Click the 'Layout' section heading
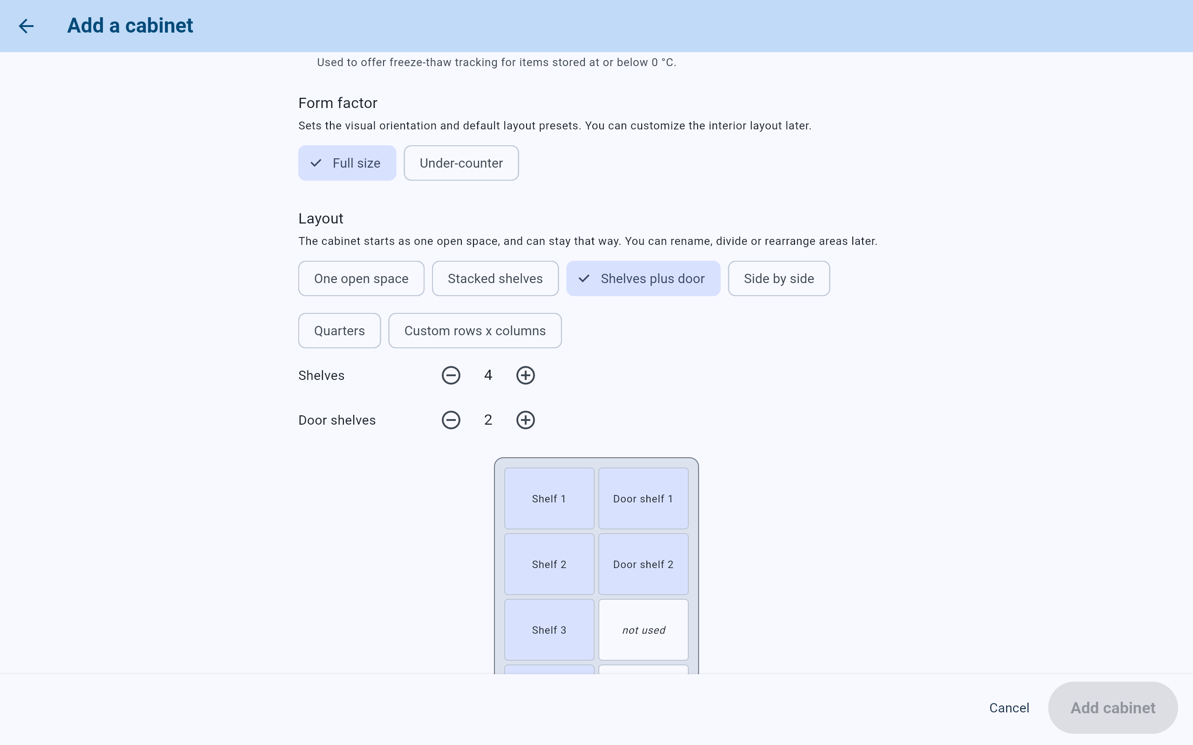Viewport: 1193px width, 745px height. click(321, 218)
